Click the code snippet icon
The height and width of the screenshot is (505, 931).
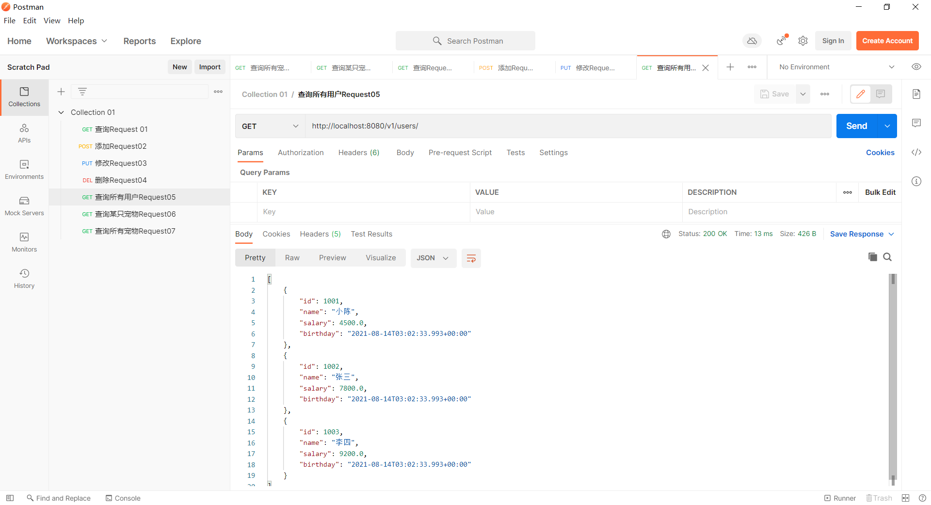click(x=916, y=152)
